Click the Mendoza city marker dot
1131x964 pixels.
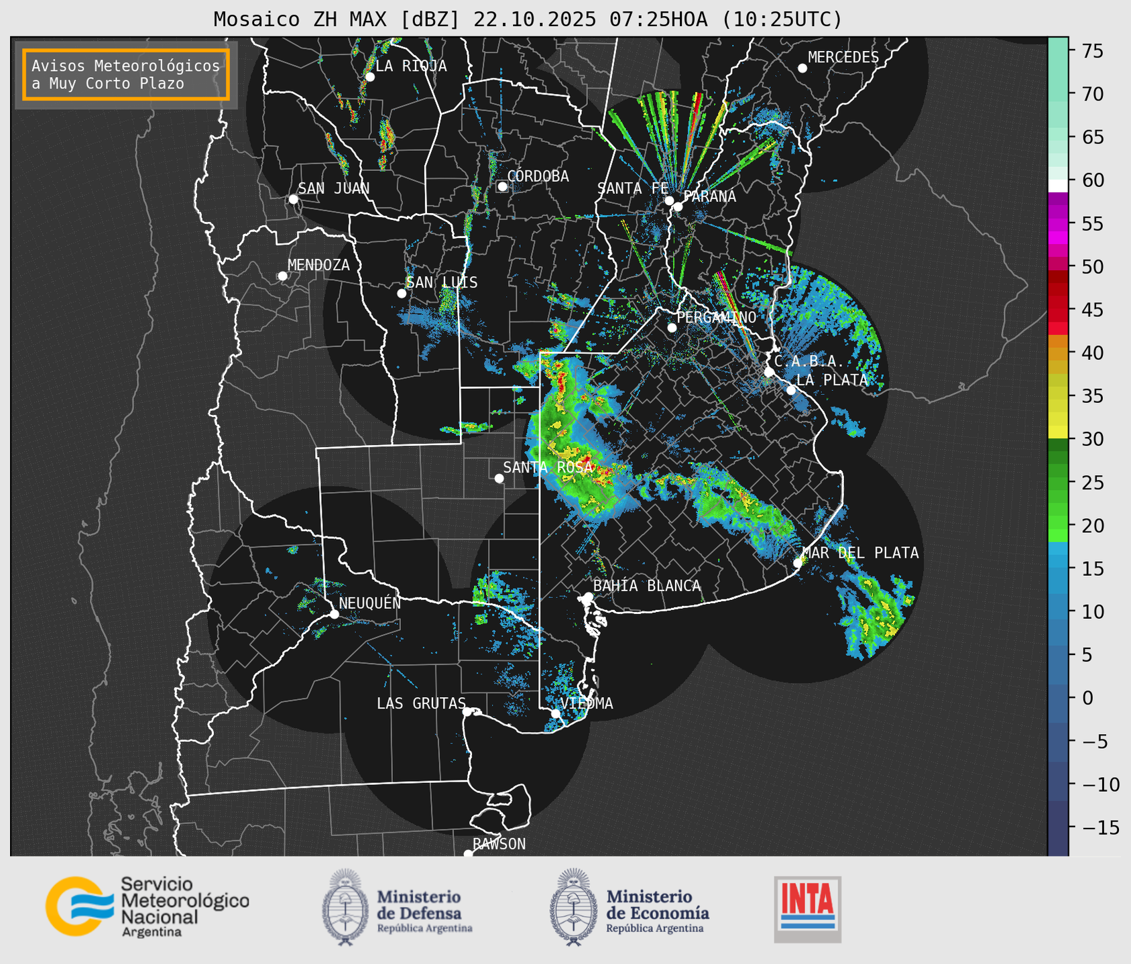(282, 276)
